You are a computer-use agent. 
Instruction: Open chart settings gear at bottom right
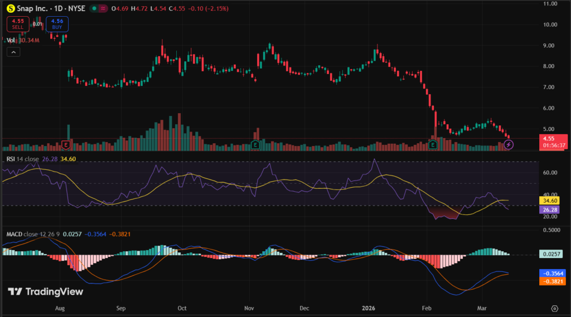point(554,308)
